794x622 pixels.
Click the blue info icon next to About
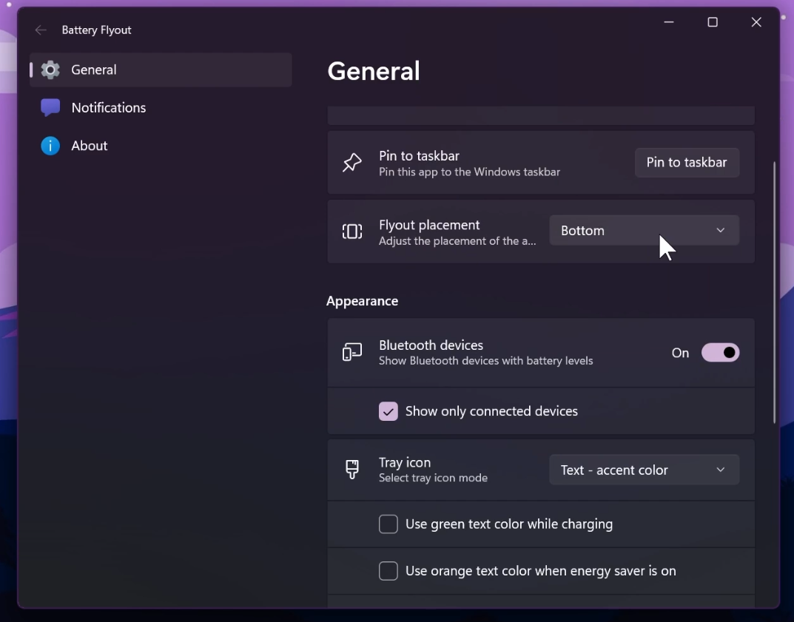(x=50, y=146)
